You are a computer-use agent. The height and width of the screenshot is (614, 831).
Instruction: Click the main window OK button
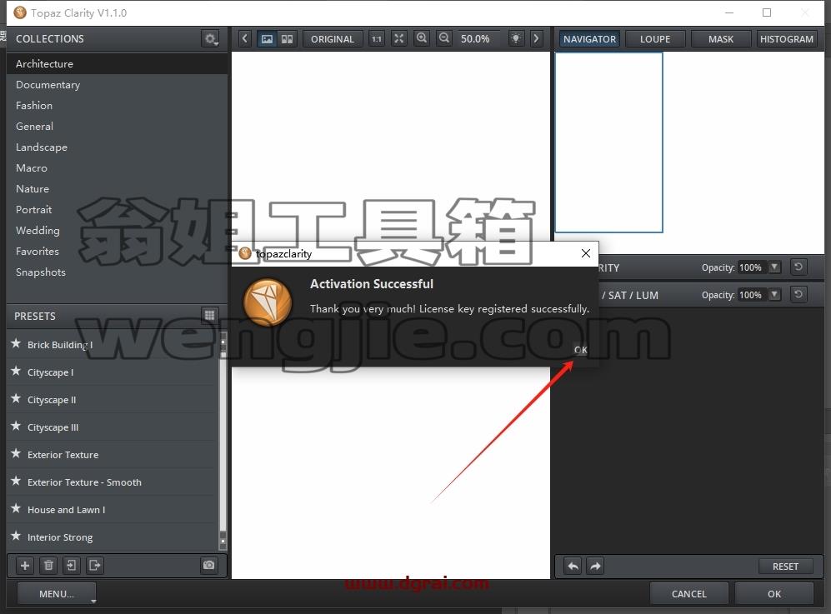(774, 594)
